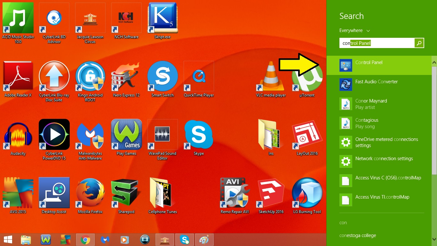Switch to Paint in the taskbar

coord(204,240)
